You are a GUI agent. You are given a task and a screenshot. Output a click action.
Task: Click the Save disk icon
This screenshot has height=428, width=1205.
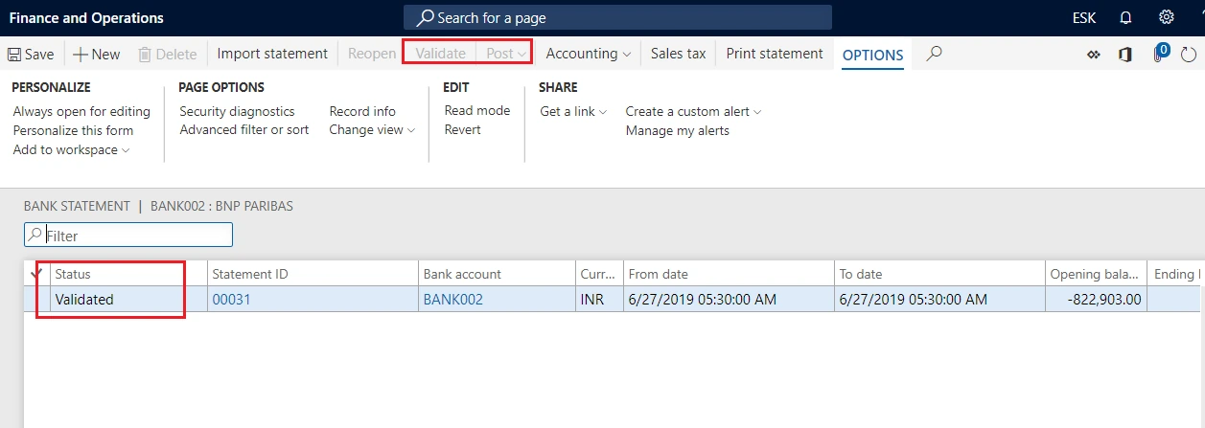click(x=14, y=55)
